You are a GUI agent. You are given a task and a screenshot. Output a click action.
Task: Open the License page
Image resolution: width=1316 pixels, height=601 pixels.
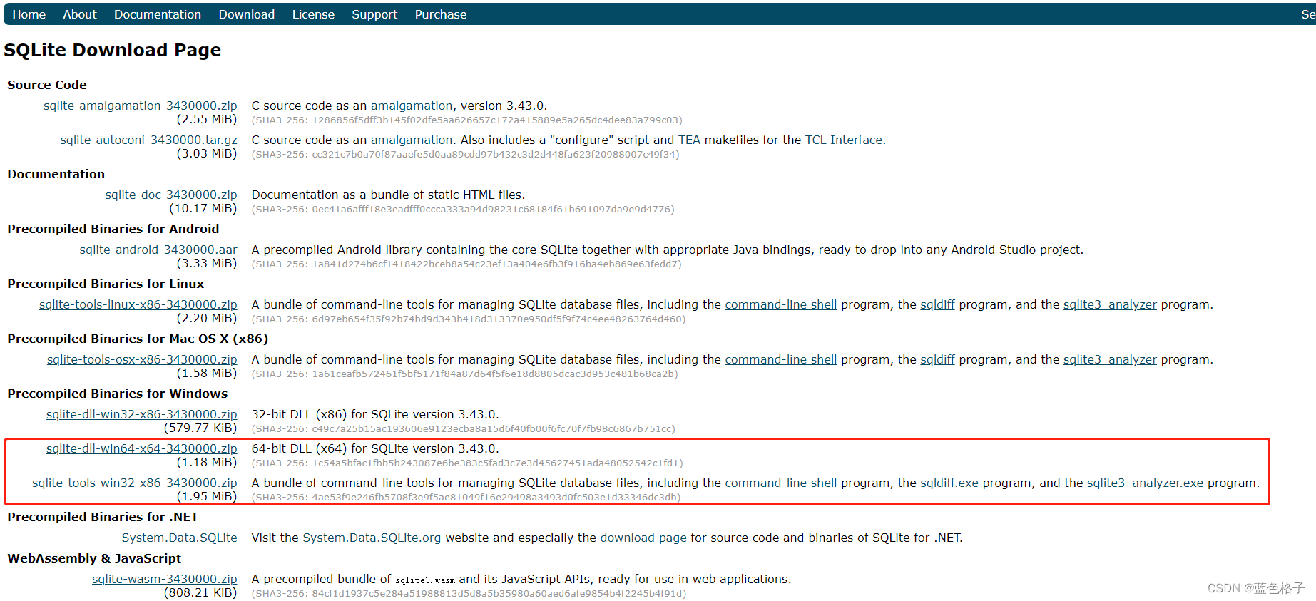(x=313, y=14)
